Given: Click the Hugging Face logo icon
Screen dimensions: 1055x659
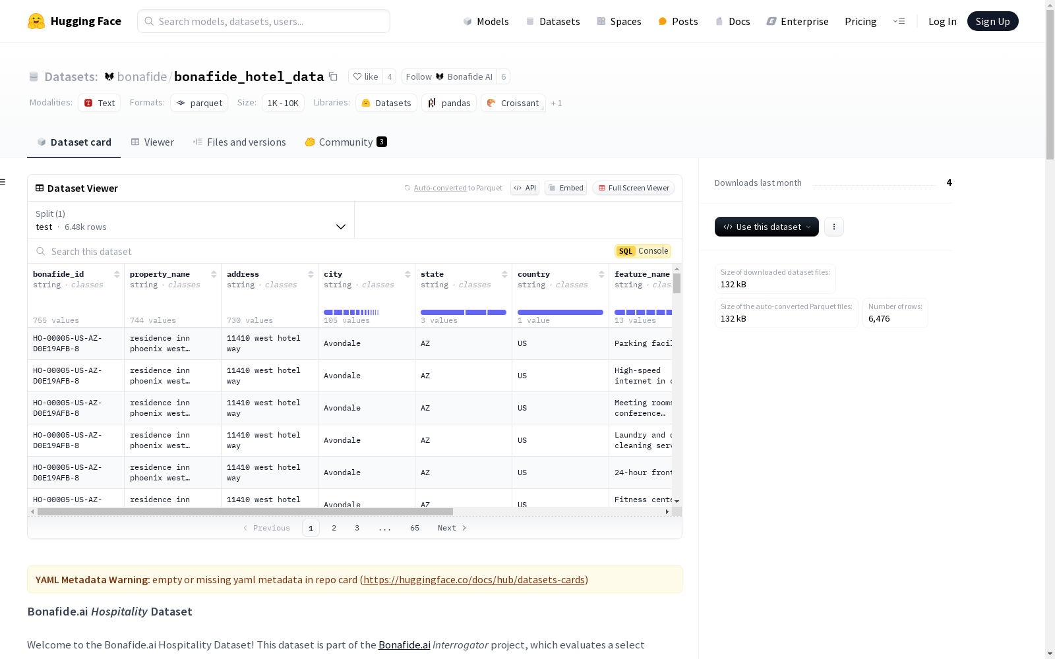Looking at the screenshot, I should [36, 21].
